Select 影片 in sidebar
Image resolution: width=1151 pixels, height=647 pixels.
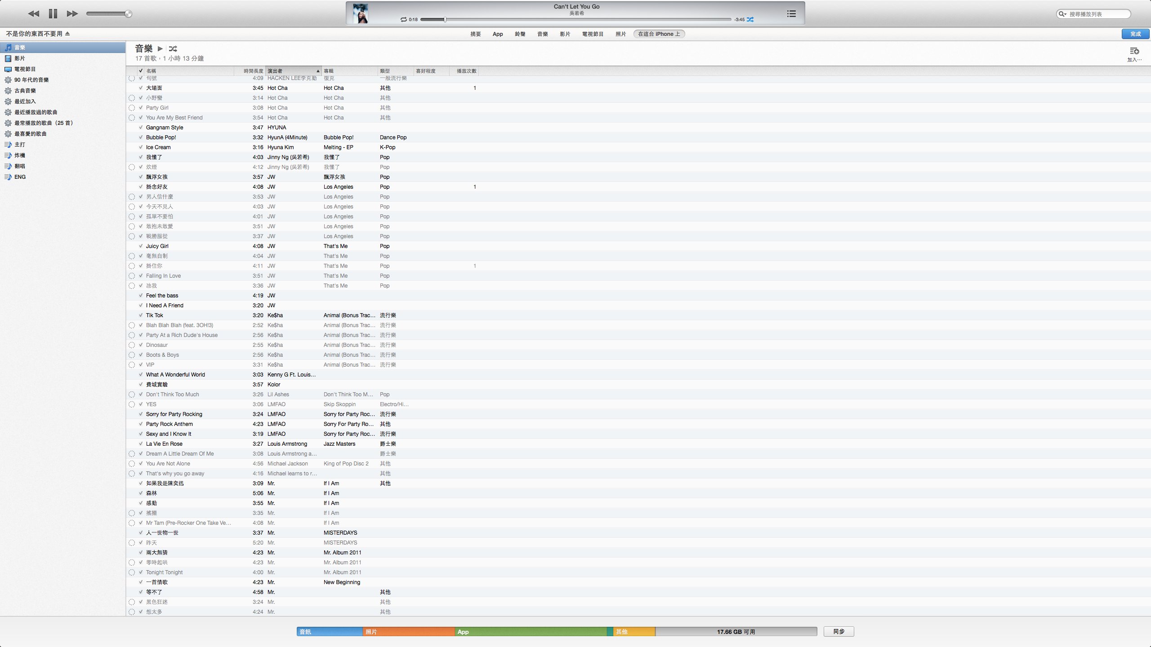coord(62,58)
